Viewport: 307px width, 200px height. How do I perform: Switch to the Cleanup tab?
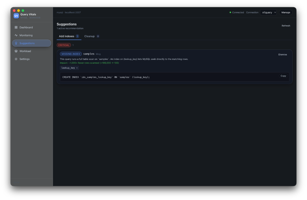pos(92,36)
